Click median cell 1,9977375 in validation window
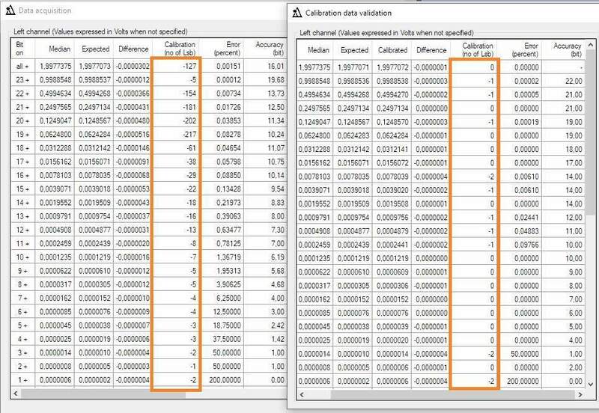This screenshot has width=599, height=413. (x=315, y=67)
